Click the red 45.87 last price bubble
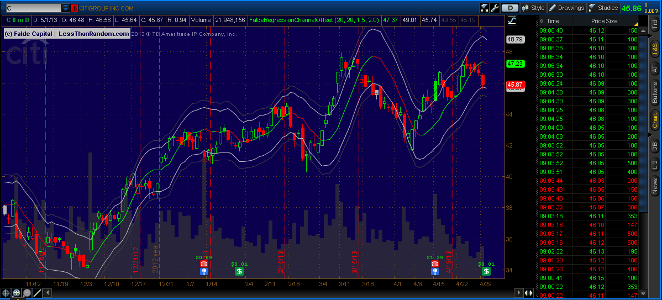 tap(515, 84)
